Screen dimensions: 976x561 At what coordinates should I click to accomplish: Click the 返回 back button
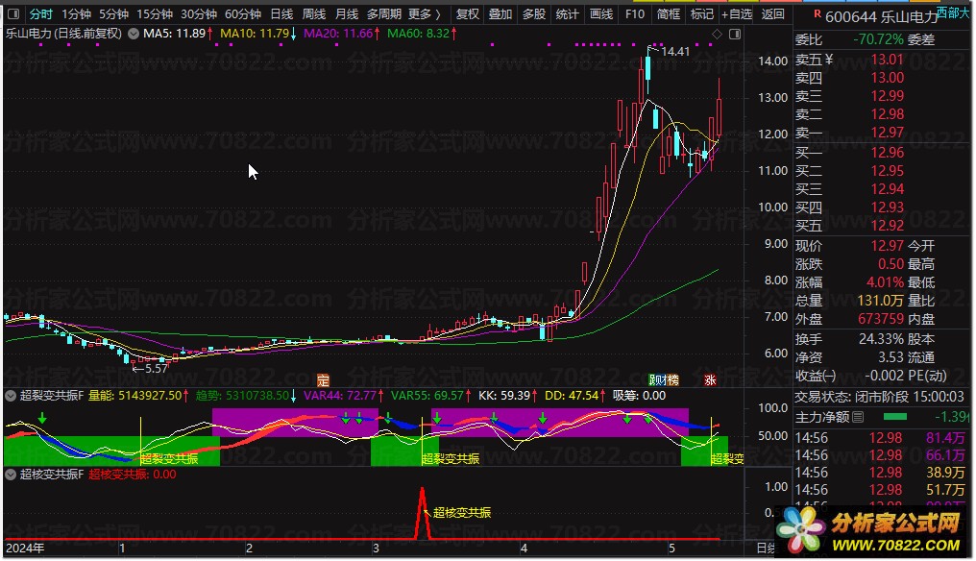(x=773, y=13)
